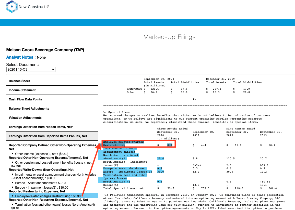Click the 59.7 total special items value
Screen dimensions: 295x210
(171, 188)
